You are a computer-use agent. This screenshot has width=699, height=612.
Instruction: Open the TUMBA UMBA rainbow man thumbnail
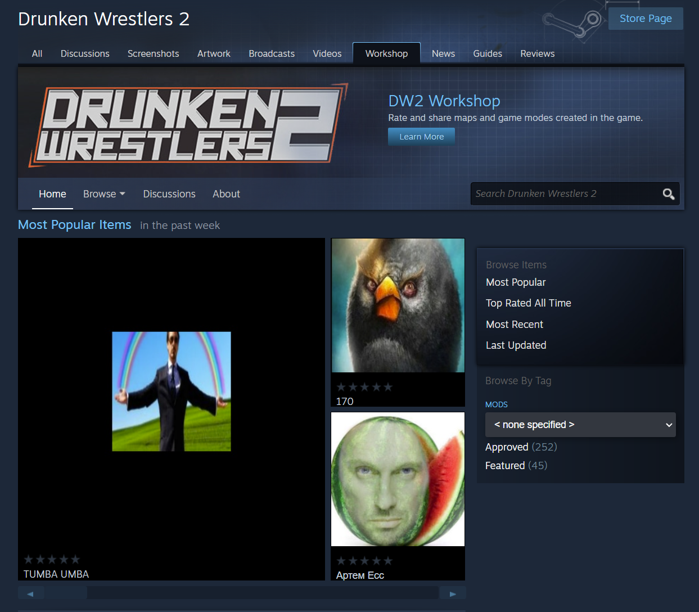[x=172, y=391]
